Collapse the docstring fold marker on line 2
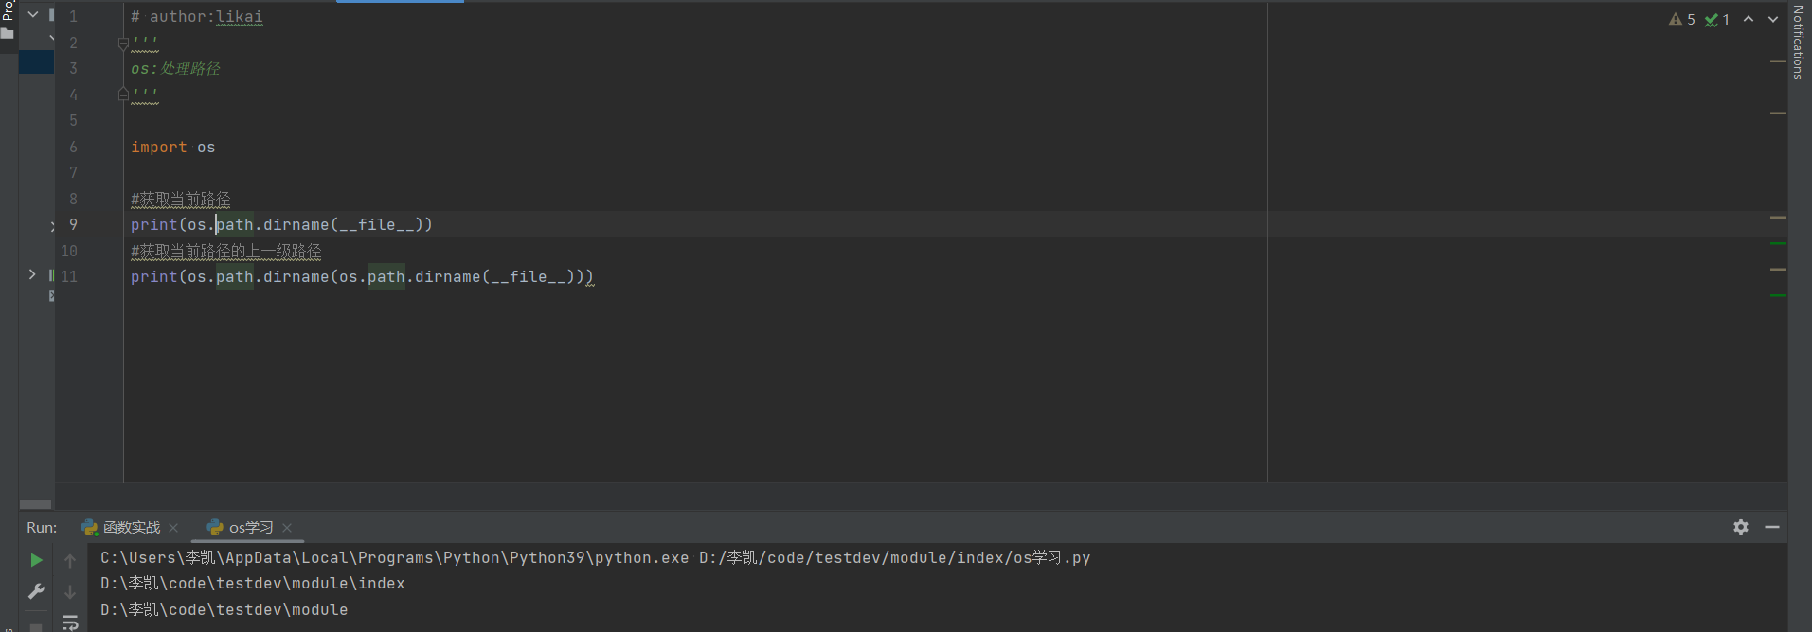Screen dimensions: 1812x632 123,44
